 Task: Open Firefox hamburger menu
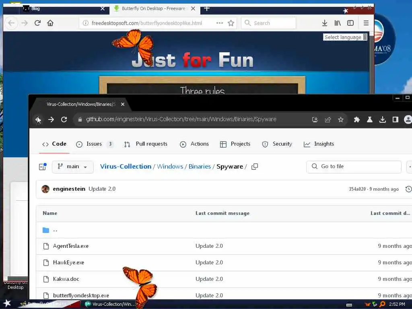coord(366,23)
